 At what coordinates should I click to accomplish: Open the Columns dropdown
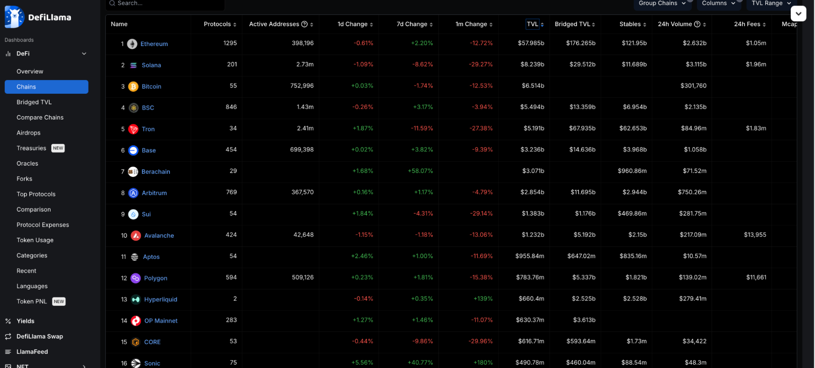(718, 4)
